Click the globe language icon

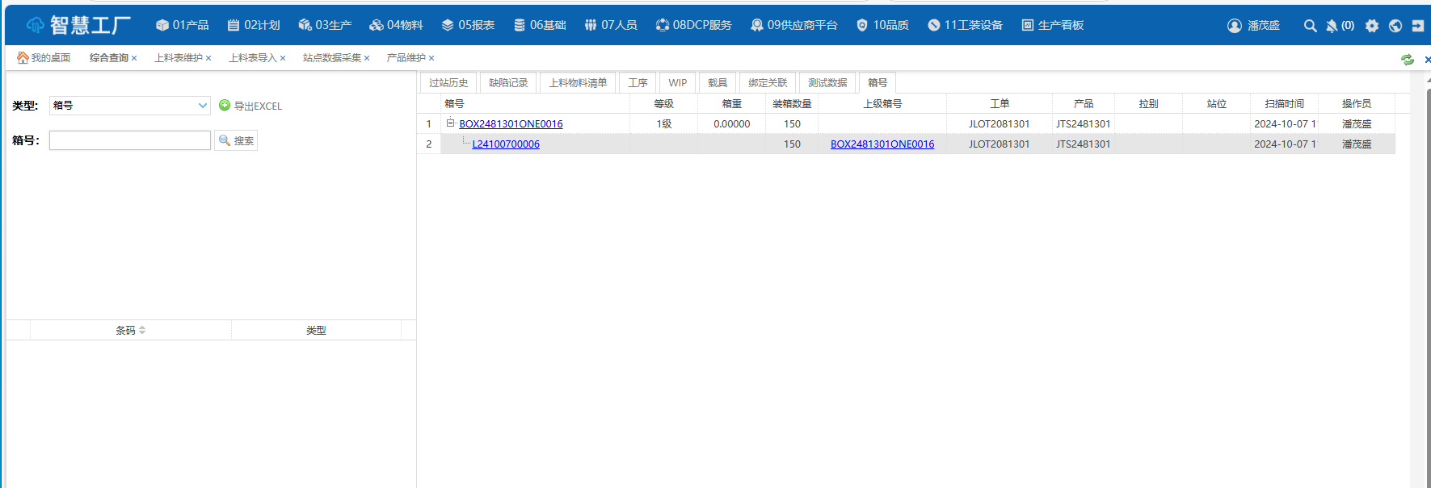[x=1395, y=26]
